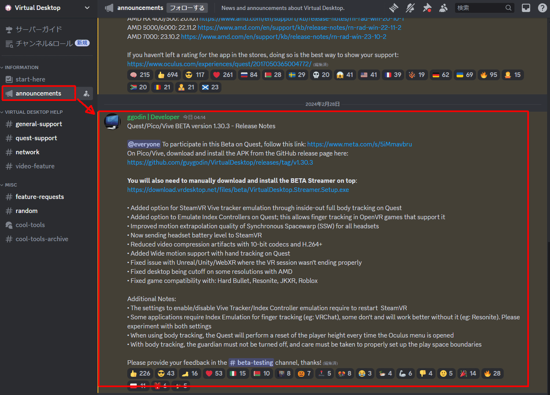Click the #beta-testing channel mention
The width and height of the screenshot is (550, 395).
click(x=251, y=362)
